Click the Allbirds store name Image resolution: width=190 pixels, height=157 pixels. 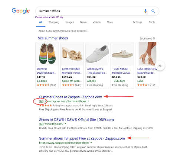(91, 81)
